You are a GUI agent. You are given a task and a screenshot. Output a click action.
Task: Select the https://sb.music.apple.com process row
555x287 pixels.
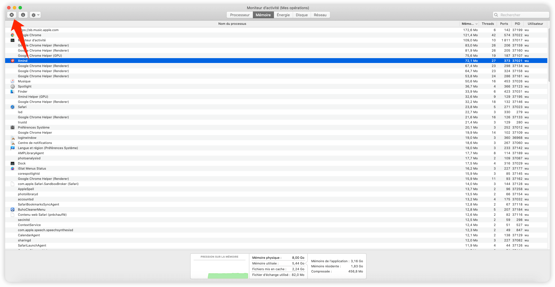(276, 30)
